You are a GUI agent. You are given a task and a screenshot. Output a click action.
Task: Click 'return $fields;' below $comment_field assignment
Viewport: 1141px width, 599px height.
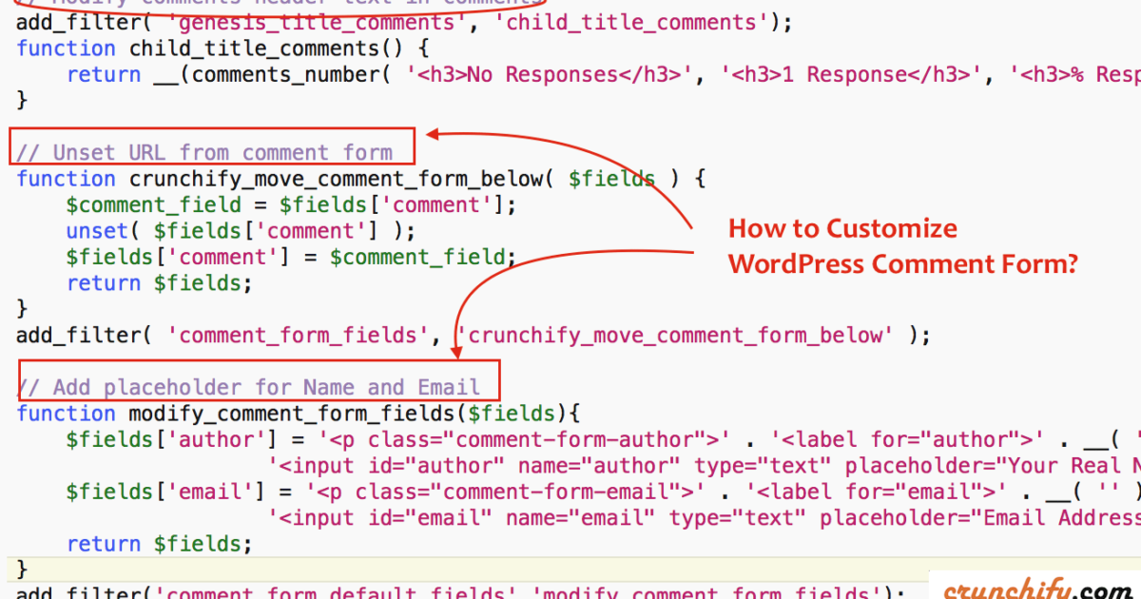click(160, 283)
